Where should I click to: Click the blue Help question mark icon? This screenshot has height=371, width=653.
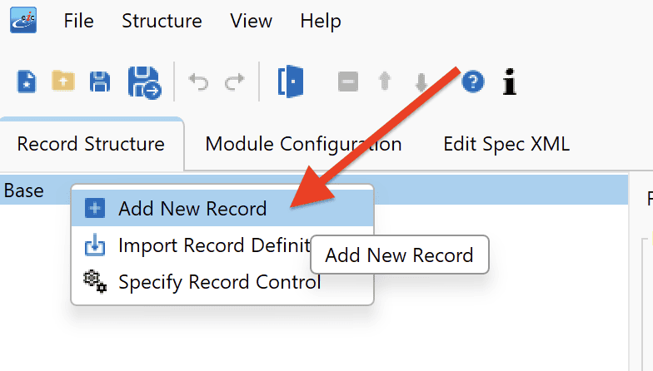pos(473,82)
